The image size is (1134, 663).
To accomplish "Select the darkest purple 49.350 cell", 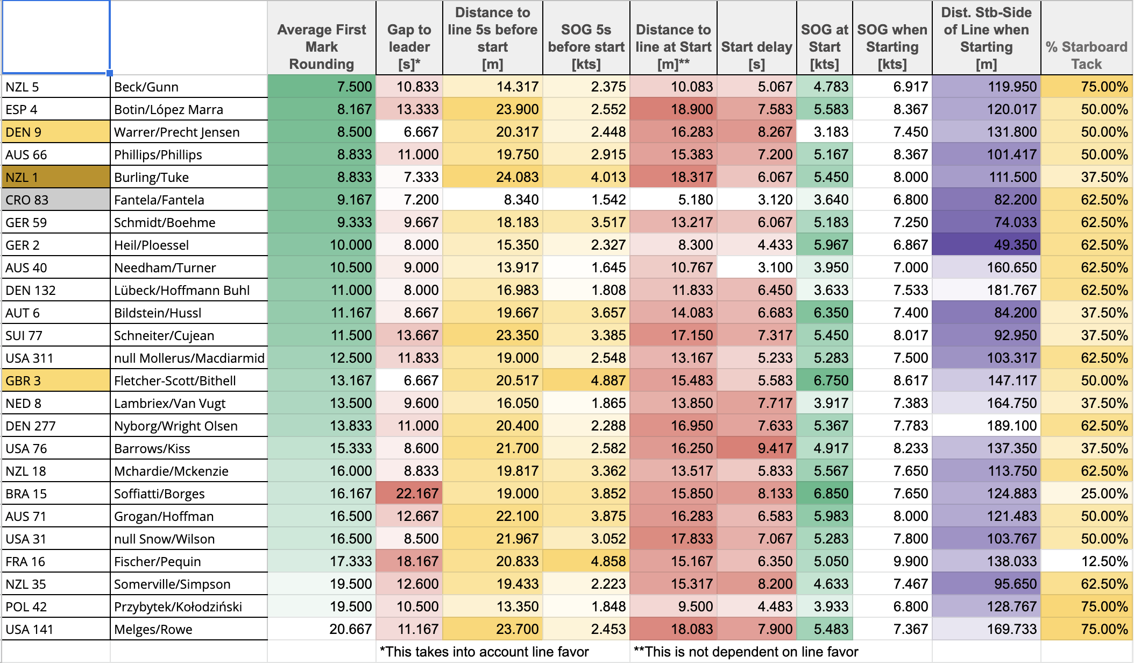I will coord(986,245).
